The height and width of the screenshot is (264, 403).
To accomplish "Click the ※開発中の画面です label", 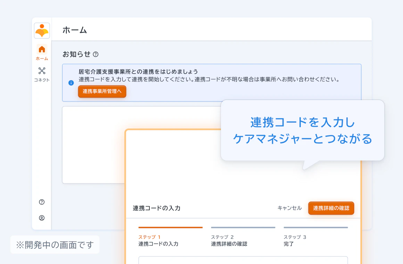I will click(x=55, y=245).
